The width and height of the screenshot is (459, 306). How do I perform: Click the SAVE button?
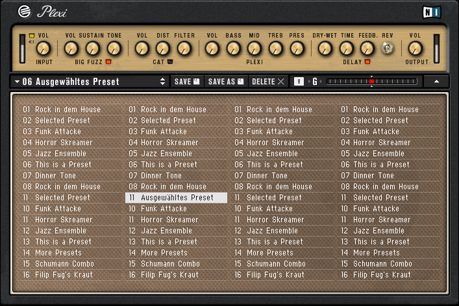pyautogui.click(x=187, y=82)
